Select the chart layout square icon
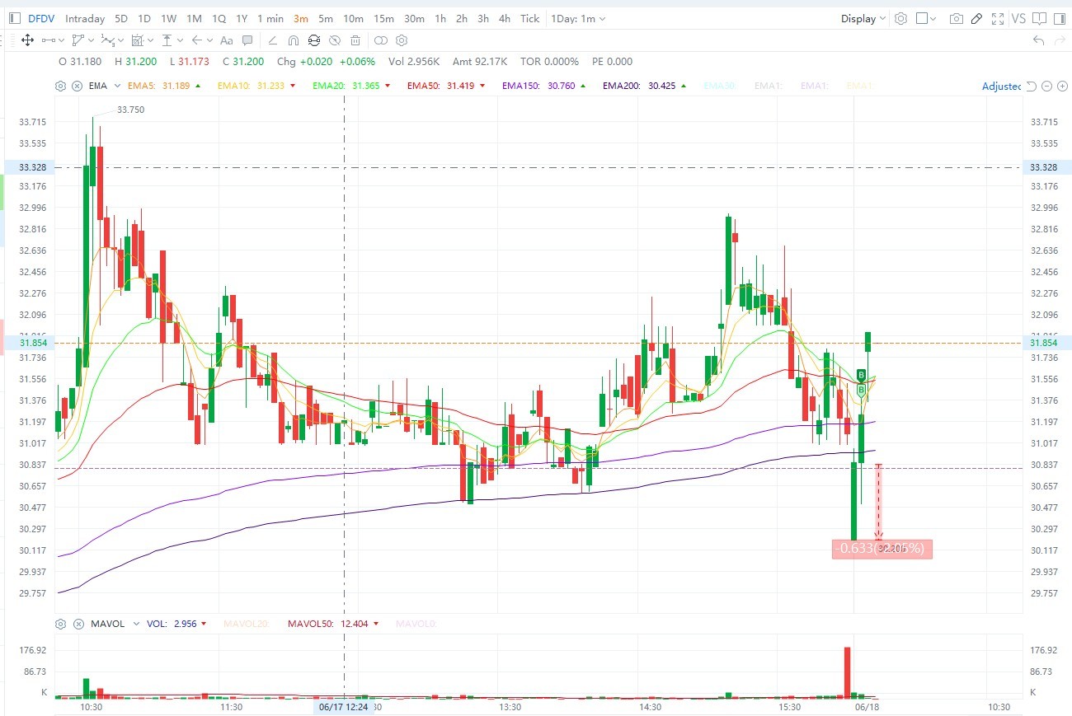The height and width of the screenshot is (716, 1072). 922,18
